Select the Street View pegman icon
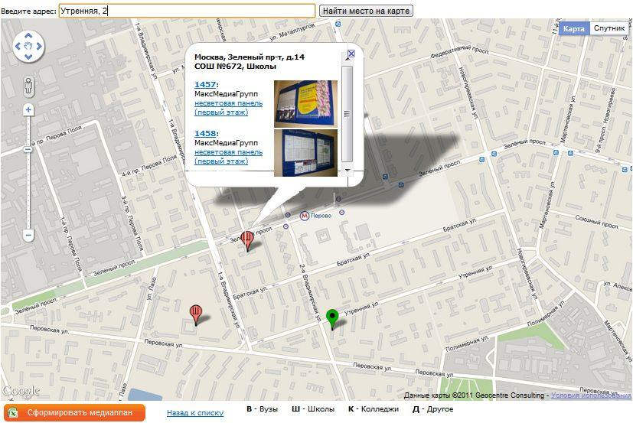633x423 pixels. pos(28,86)
